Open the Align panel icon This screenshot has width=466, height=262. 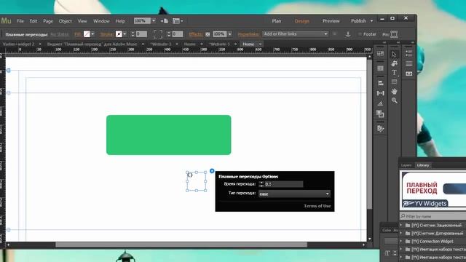point(380,83)
